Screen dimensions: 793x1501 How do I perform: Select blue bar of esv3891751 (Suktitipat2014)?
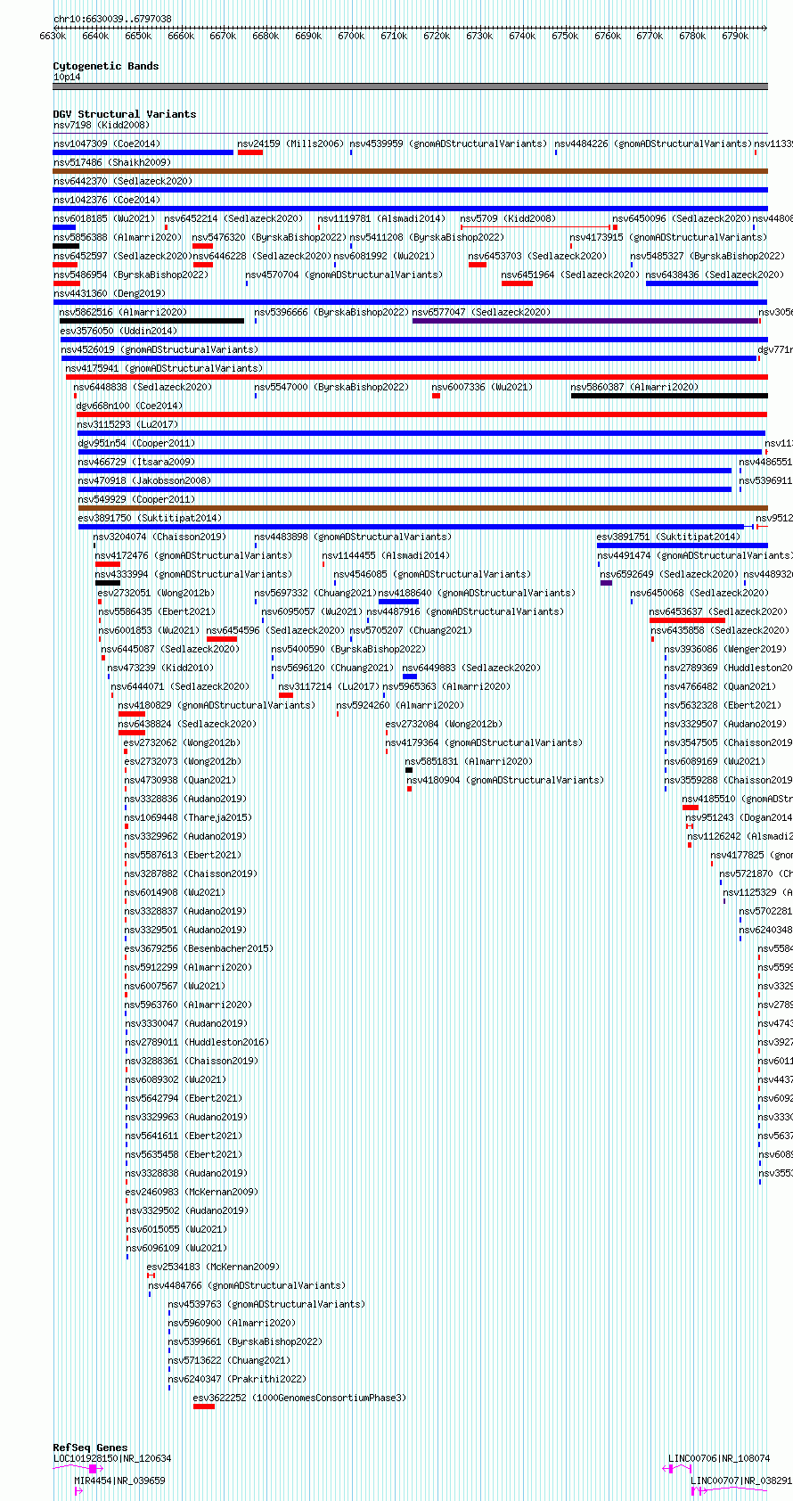point(682,545)
